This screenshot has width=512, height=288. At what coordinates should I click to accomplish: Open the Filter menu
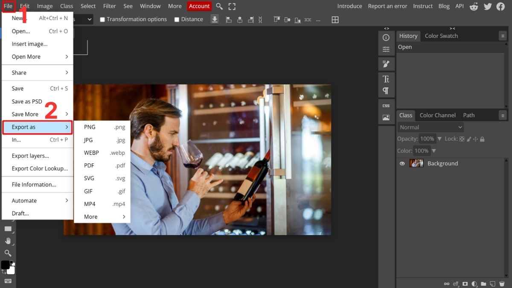[110, 6]
